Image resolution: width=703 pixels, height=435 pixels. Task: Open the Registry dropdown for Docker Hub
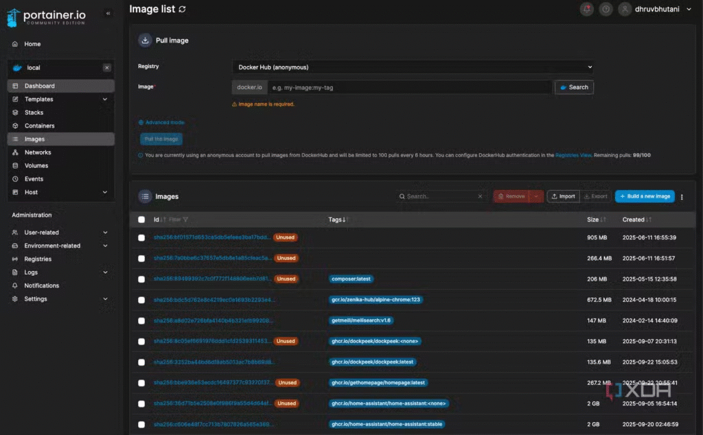(413, 67)
